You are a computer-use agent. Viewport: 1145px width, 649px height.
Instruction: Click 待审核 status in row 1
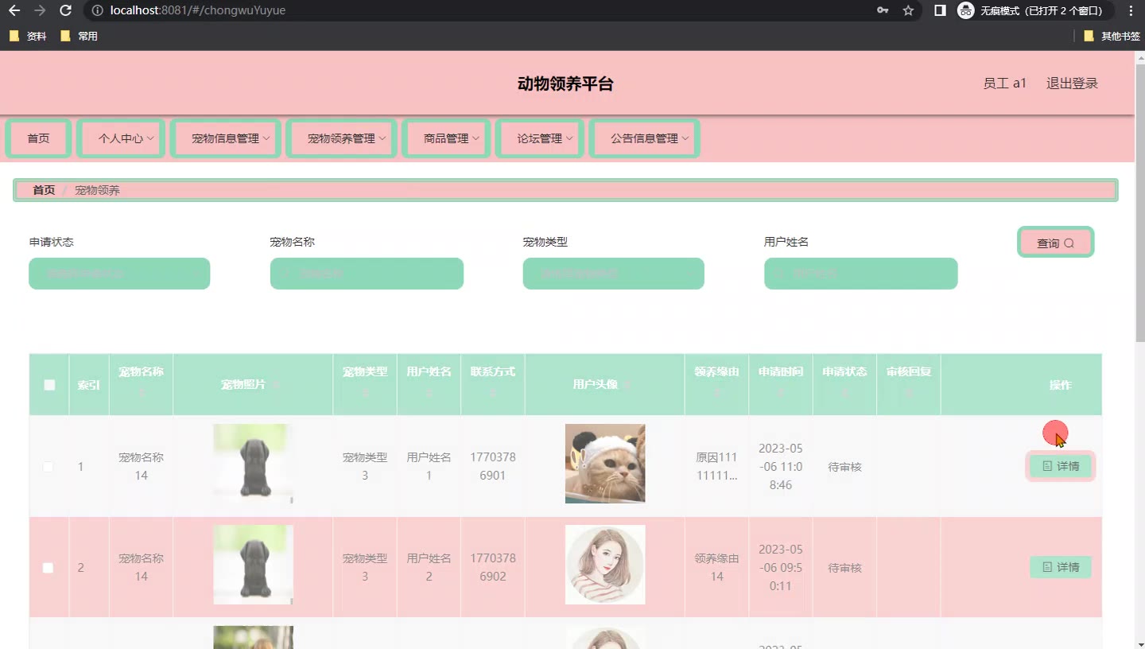[x=844, y=467]
